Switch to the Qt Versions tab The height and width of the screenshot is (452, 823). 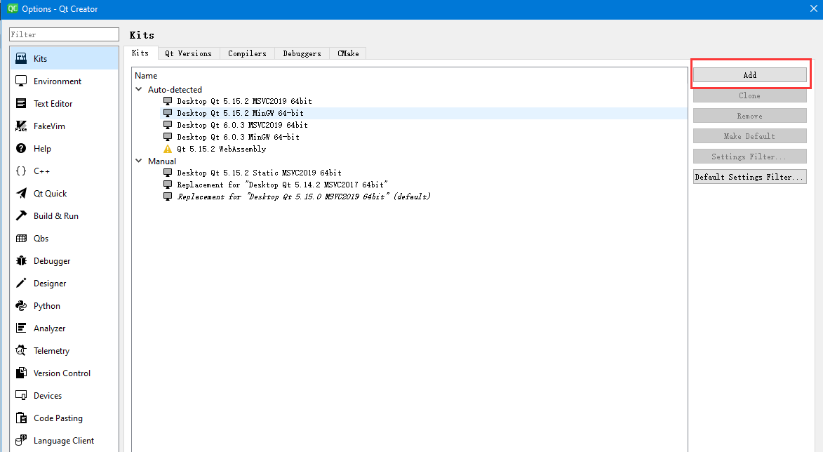coord(188,53)
